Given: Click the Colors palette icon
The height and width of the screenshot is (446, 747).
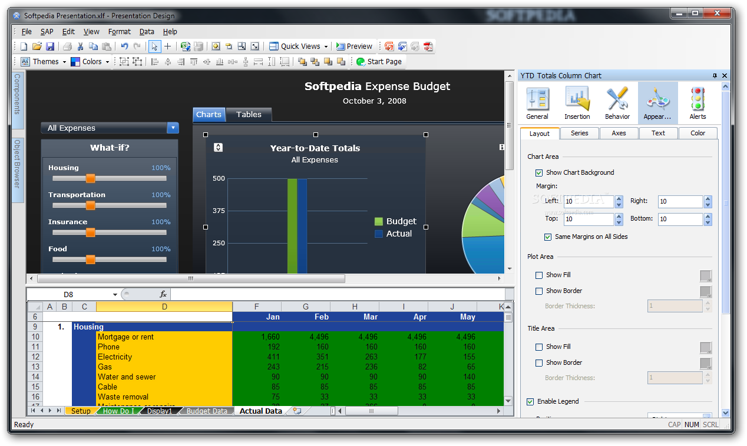Looking at the screenshot, I should pos(75,62).
